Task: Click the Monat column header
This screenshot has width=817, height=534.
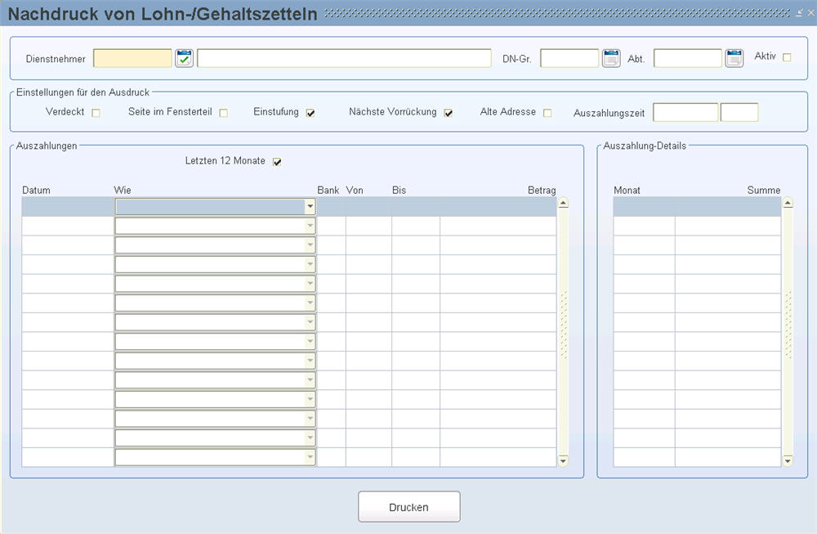Action: (x=627, y=191)
